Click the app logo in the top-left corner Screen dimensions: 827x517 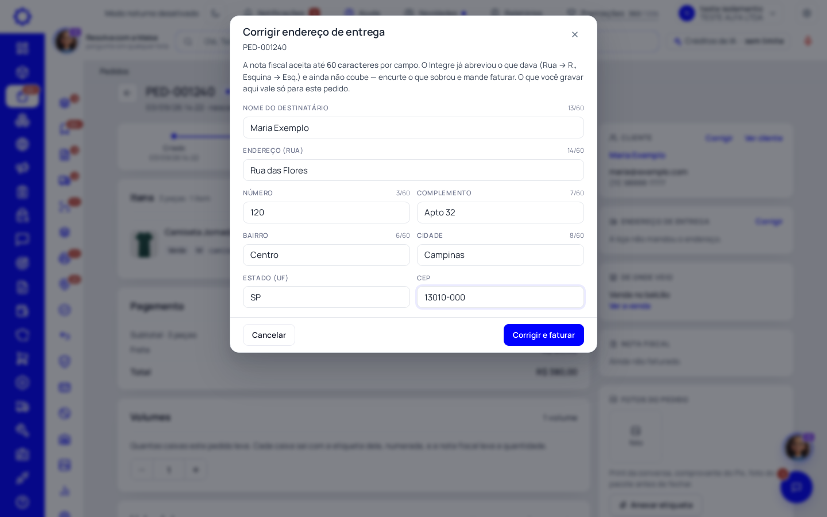pos(22,16)
